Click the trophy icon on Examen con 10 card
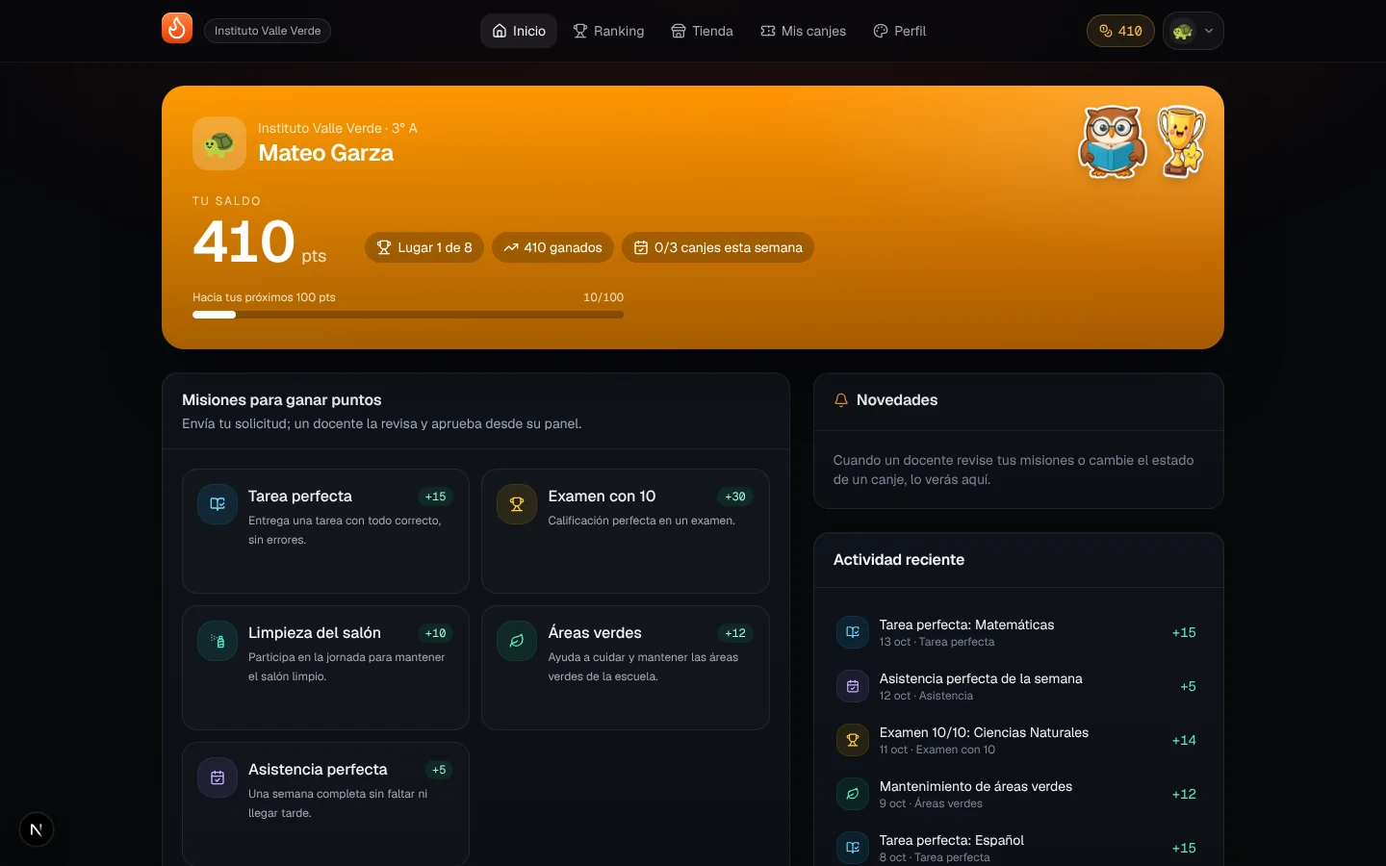 point(517,504)
